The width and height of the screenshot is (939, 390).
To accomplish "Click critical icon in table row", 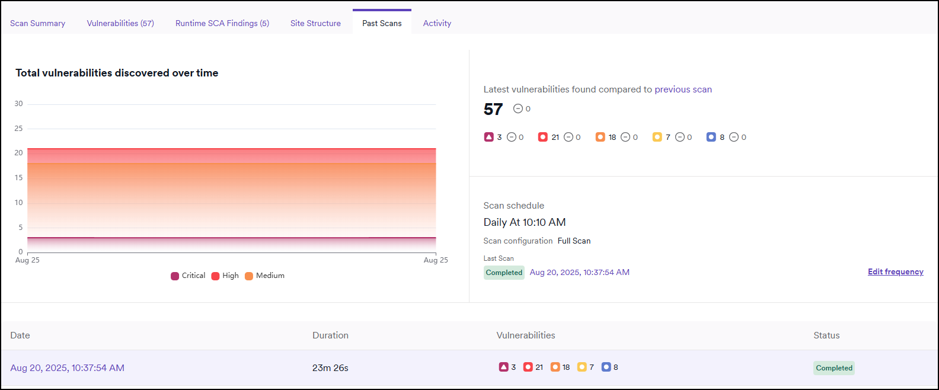I will (x=503, y=367).
